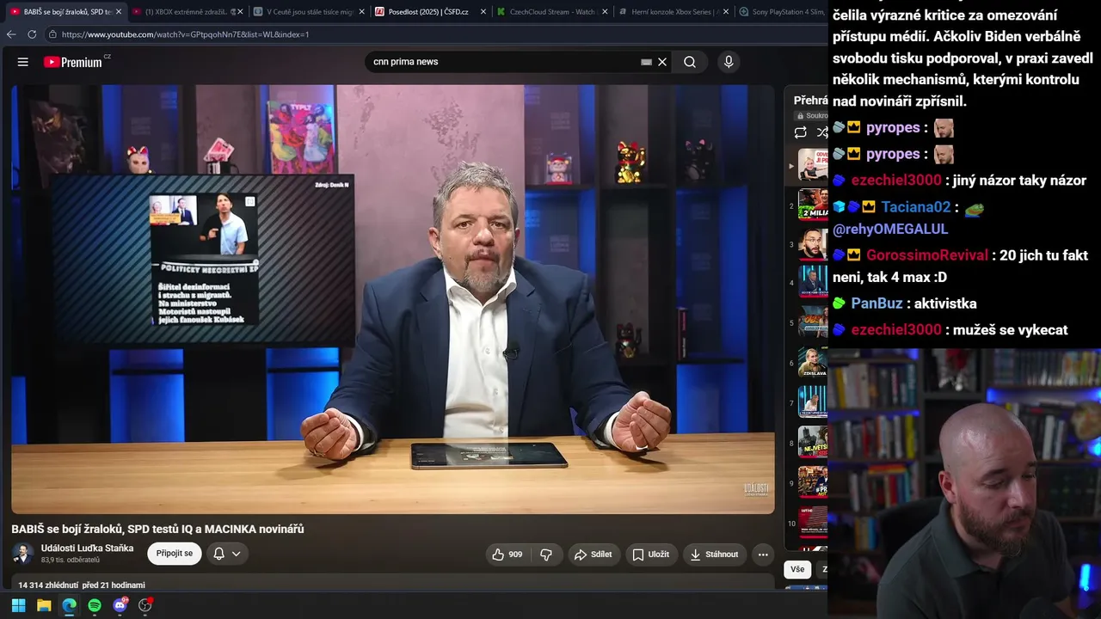Click the Připojit se join button

[175, 554]
